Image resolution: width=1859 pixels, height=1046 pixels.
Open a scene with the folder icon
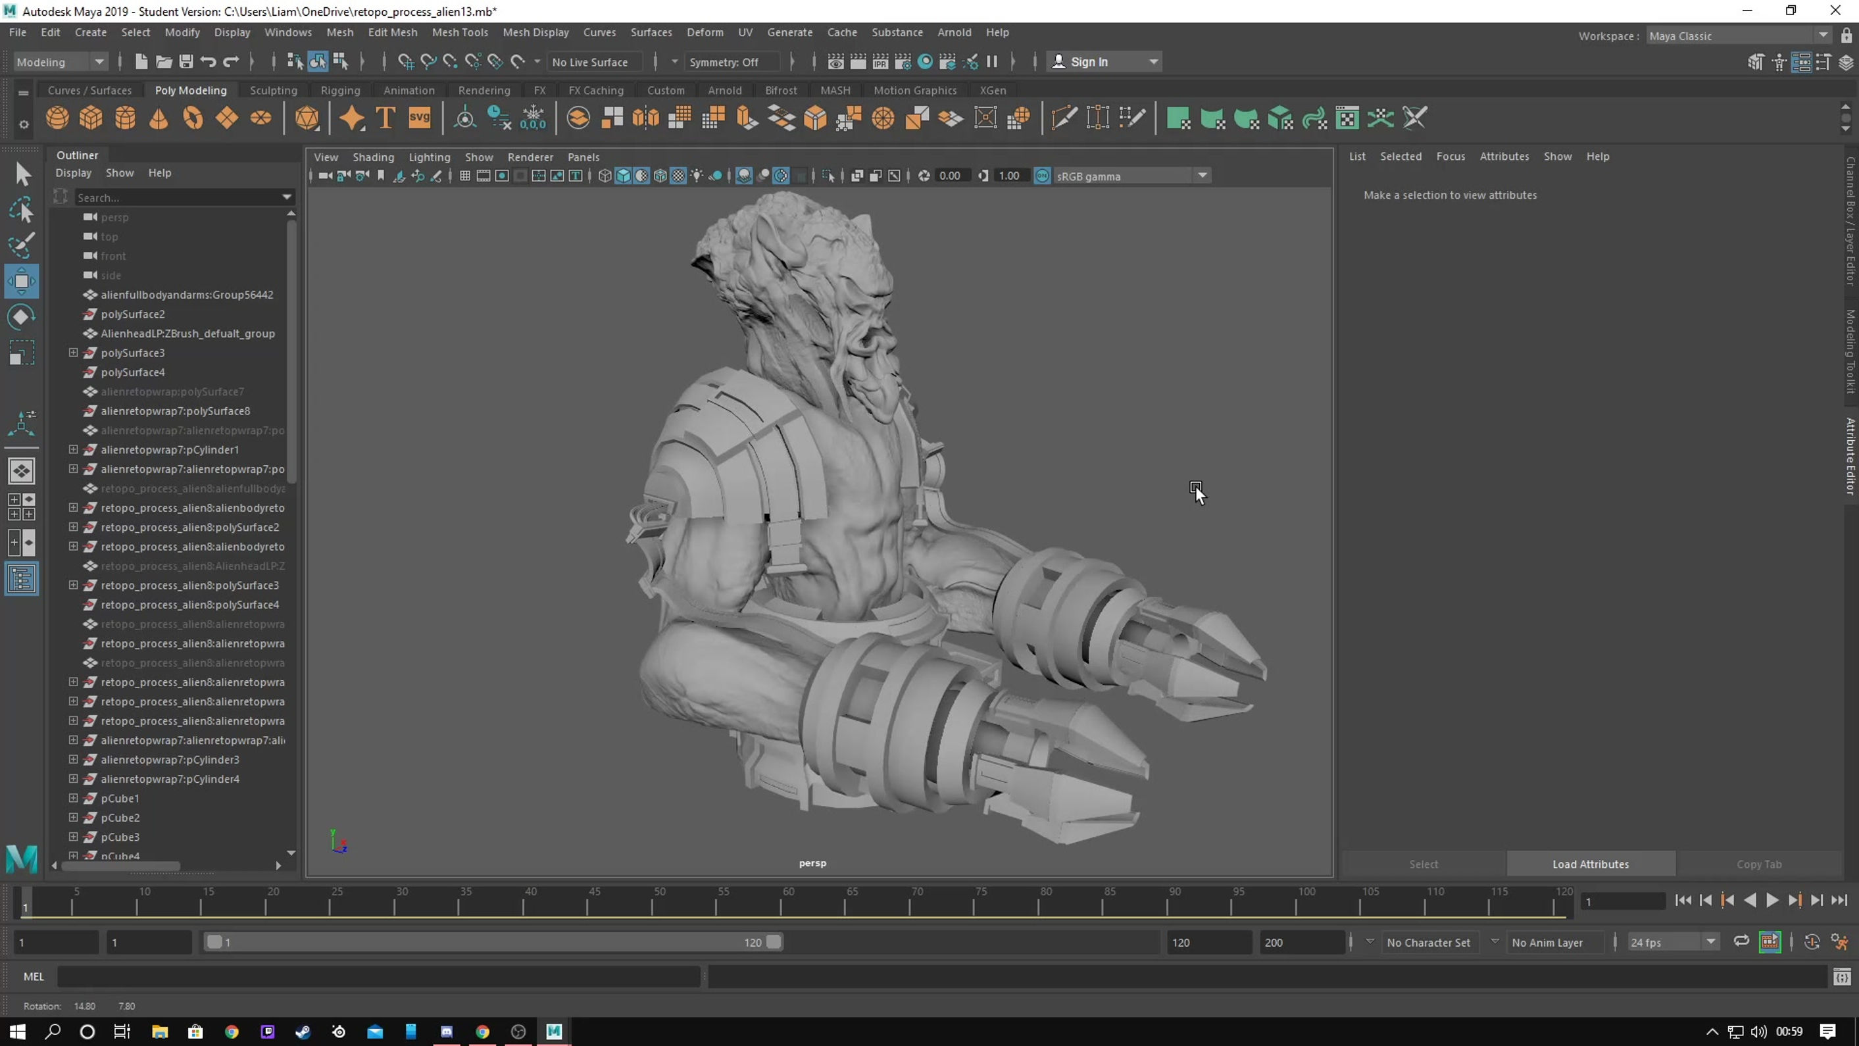tap(164, 62)
